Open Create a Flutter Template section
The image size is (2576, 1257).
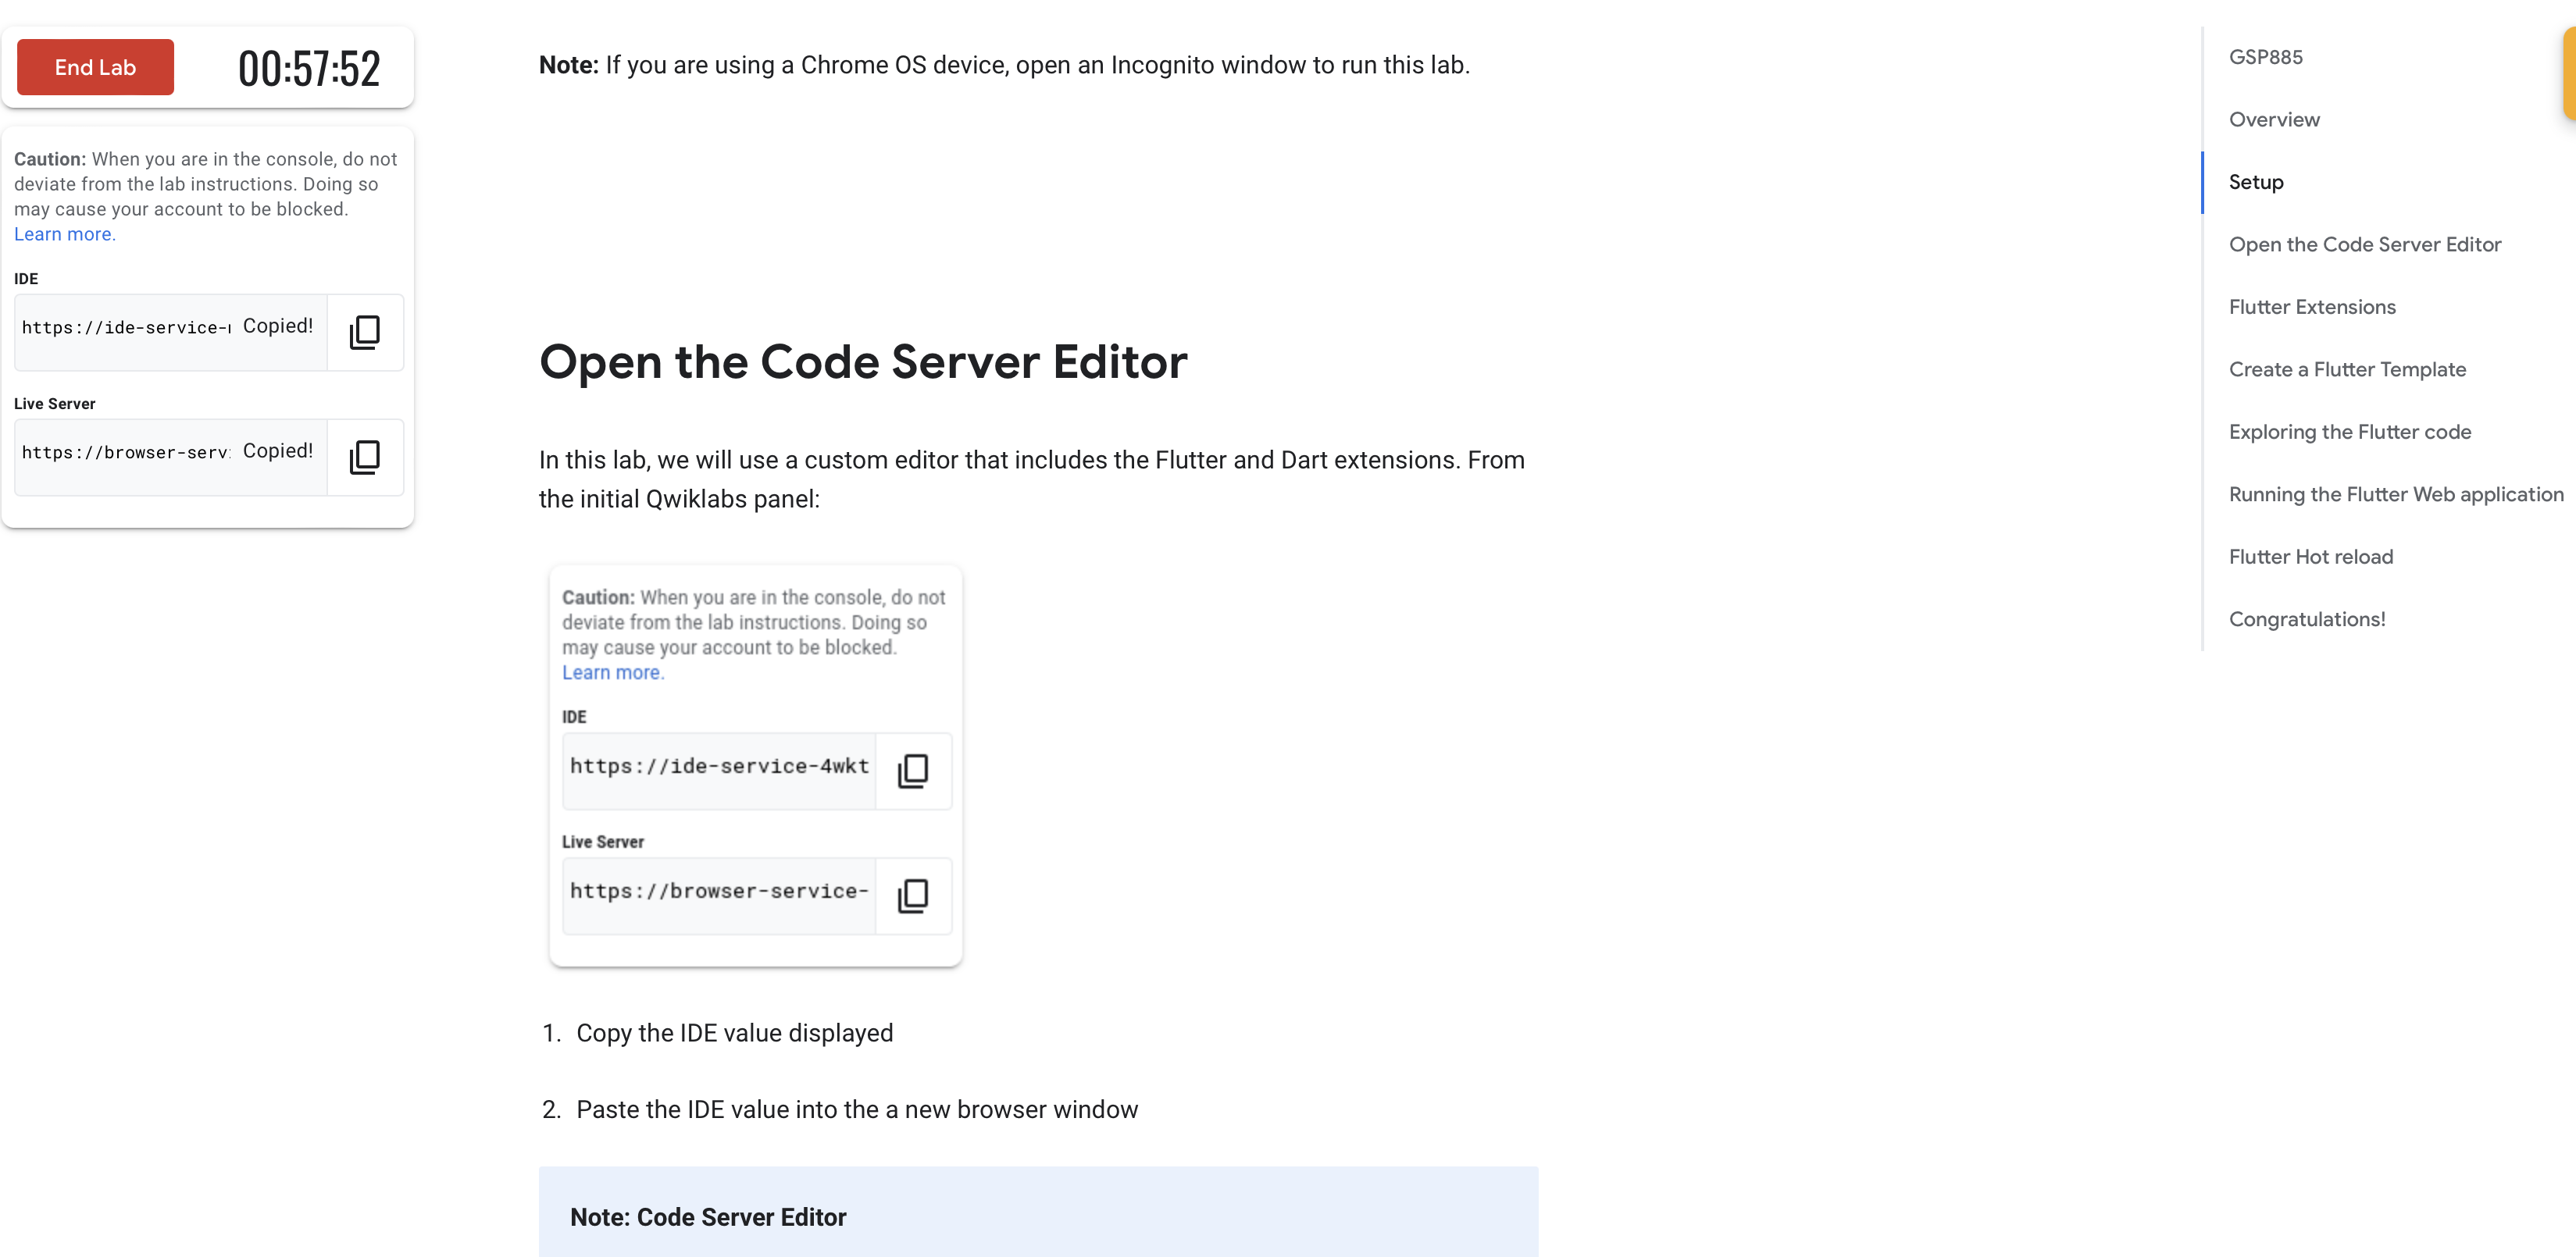2347,369
